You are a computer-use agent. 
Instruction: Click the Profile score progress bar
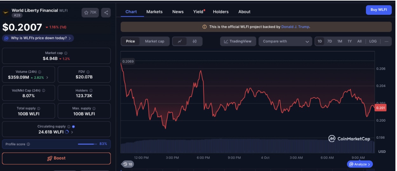point(87,144)
